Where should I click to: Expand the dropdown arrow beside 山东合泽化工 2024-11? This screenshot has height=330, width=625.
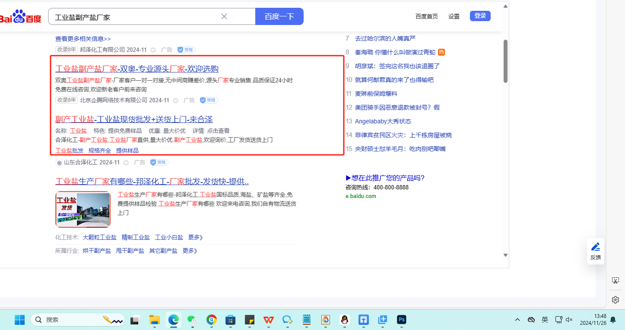126,163
